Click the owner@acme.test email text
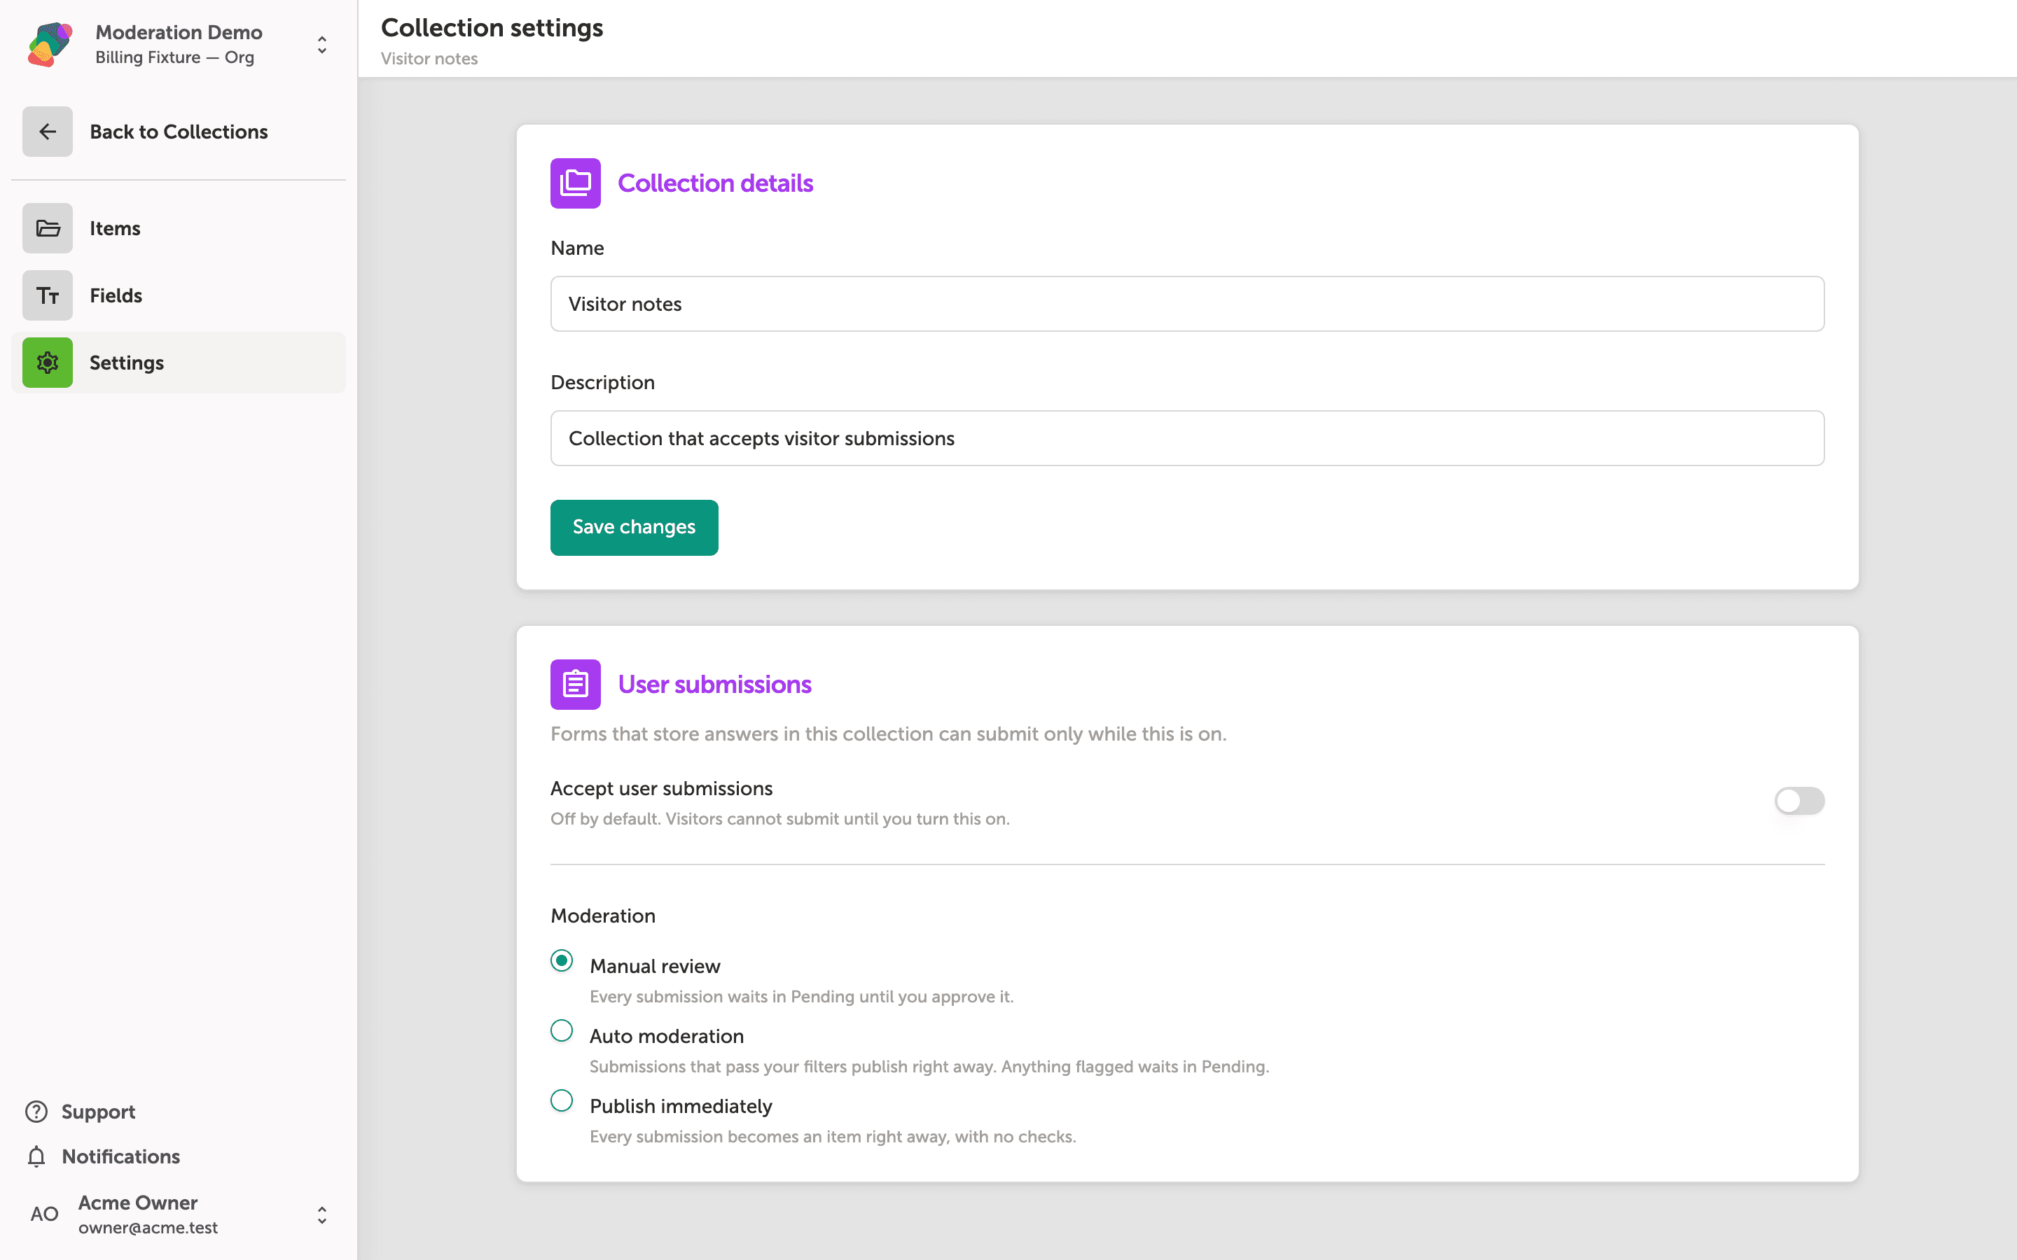The width and height of the screenshot is (2017, 1260). coord(148,1228)
